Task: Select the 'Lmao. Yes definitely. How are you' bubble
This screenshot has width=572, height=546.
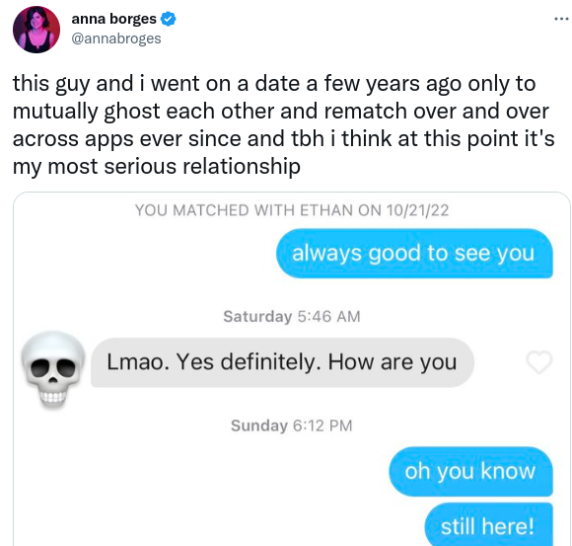Action: click(x=282, y=362)
